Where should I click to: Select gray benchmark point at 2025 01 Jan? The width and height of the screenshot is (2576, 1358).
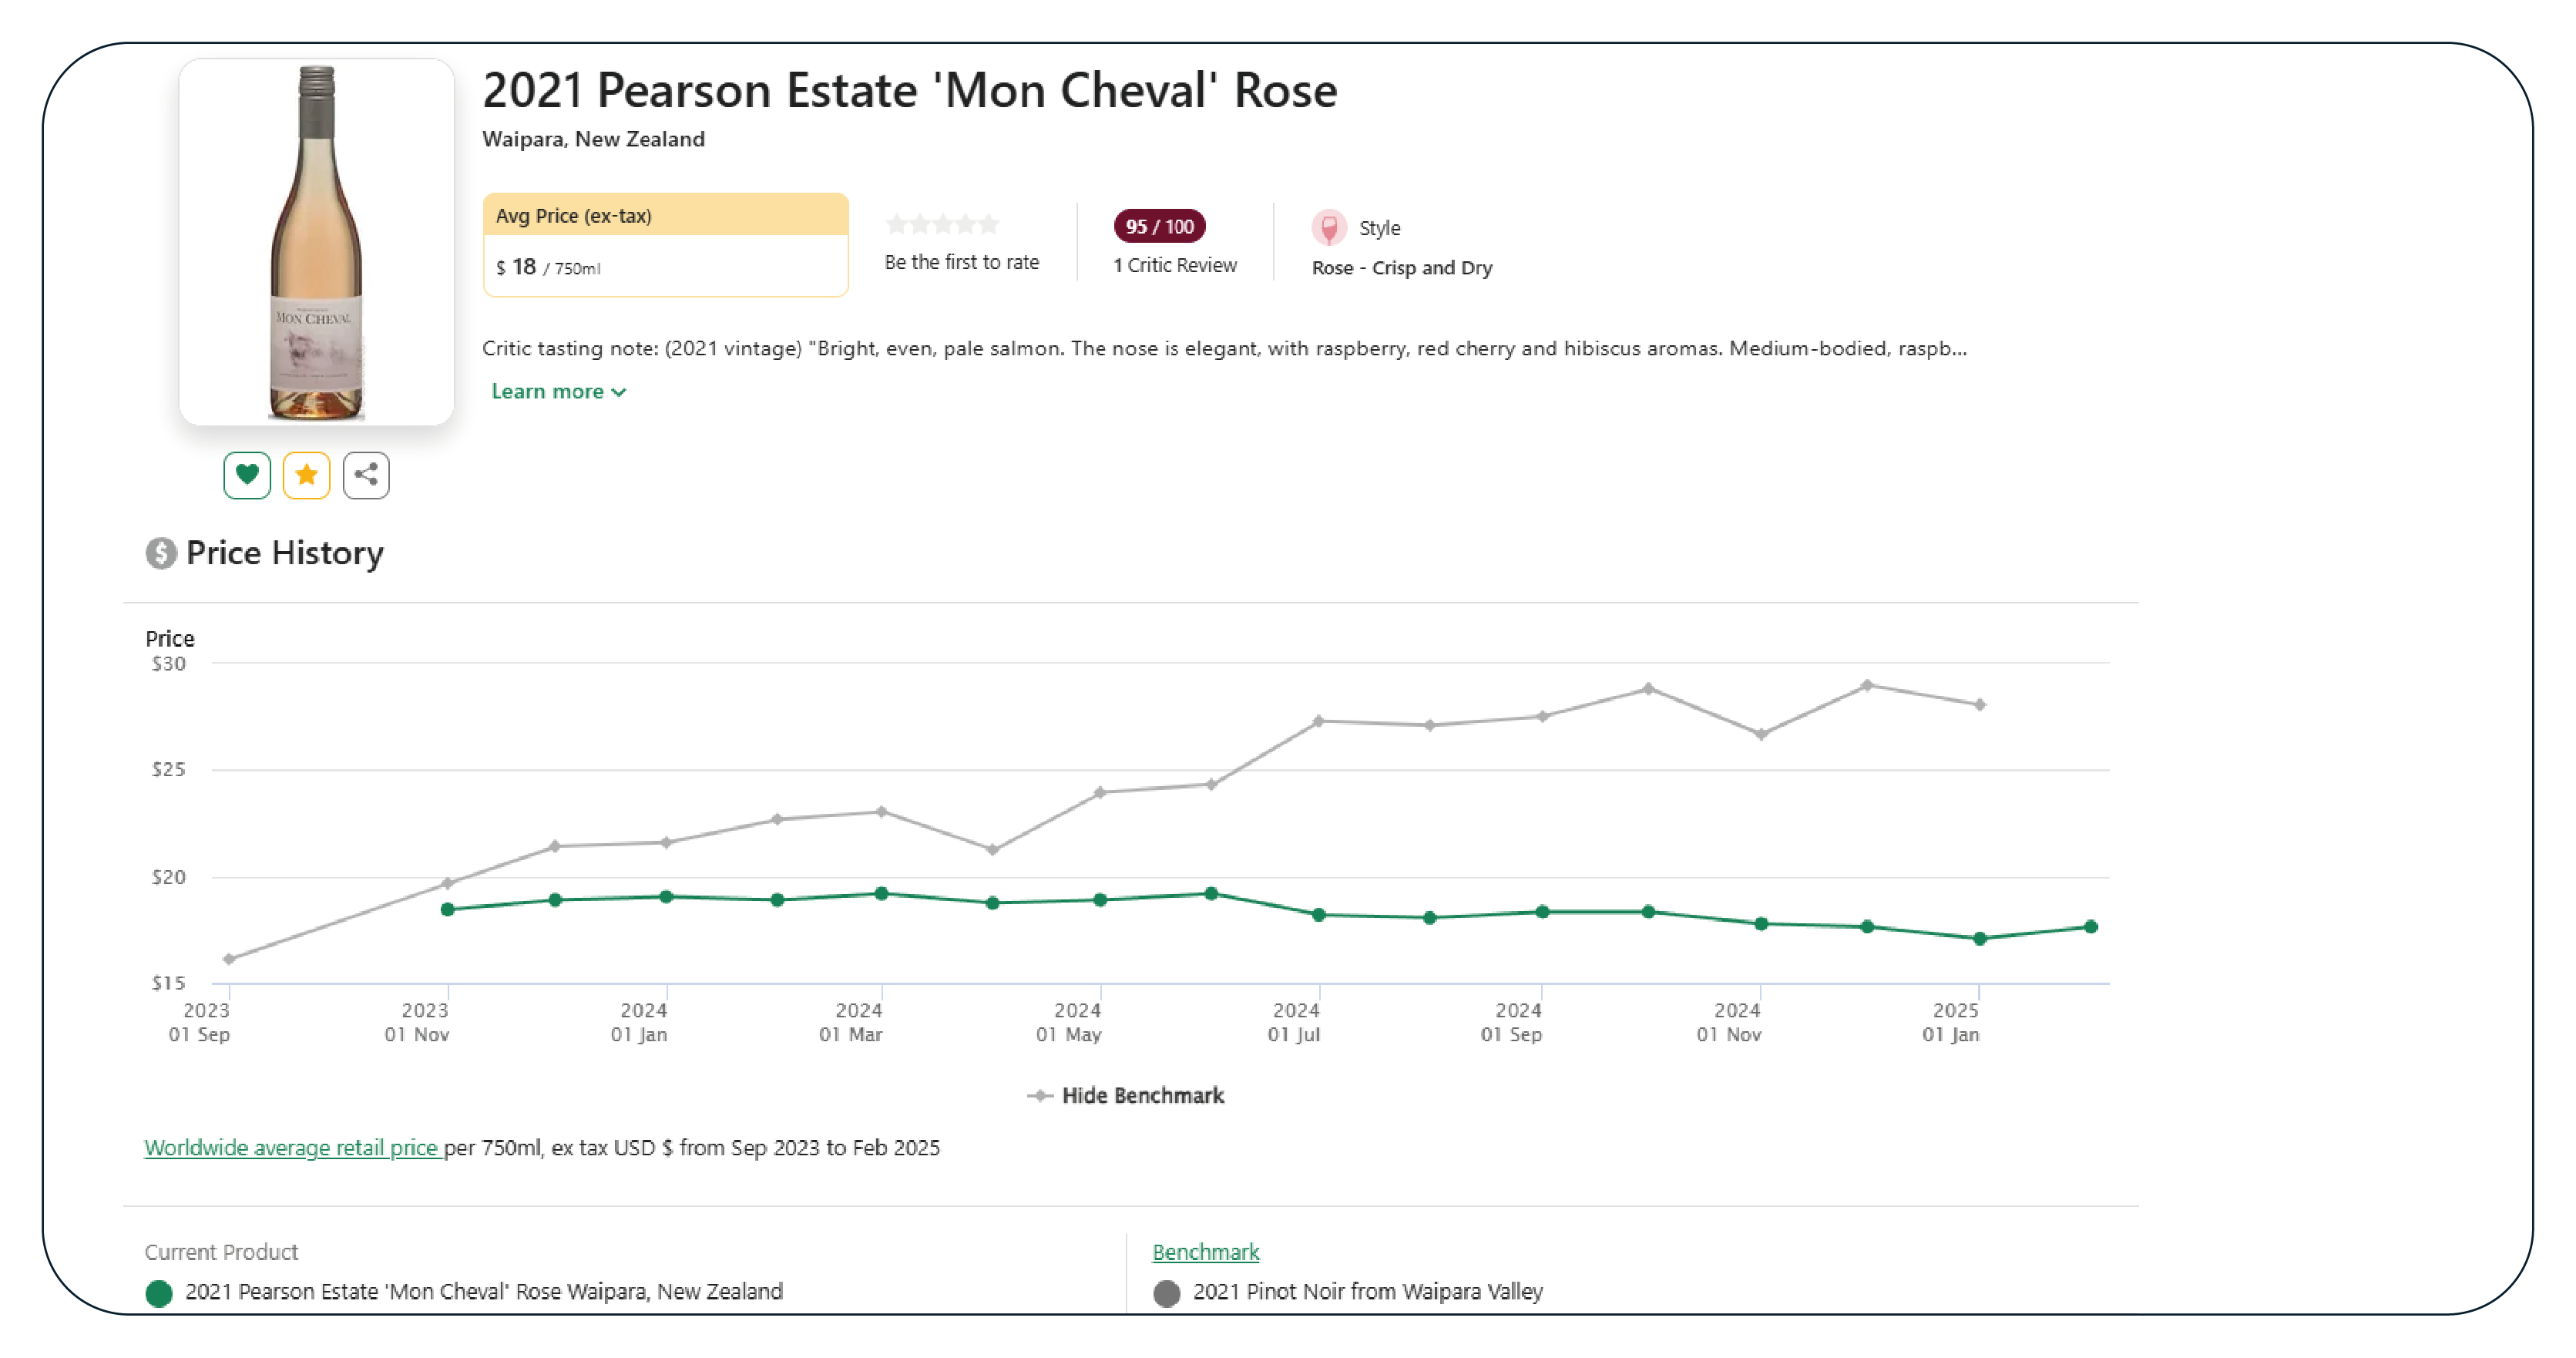click(1979, 705)
